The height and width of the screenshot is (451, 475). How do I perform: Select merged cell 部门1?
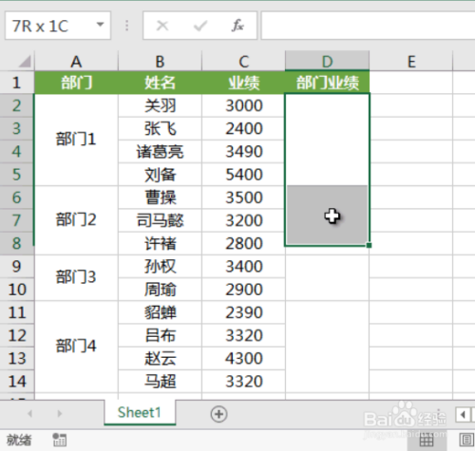coord(76,140)
